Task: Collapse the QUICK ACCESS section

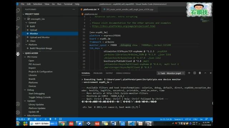Action: (x=24, y=53)
